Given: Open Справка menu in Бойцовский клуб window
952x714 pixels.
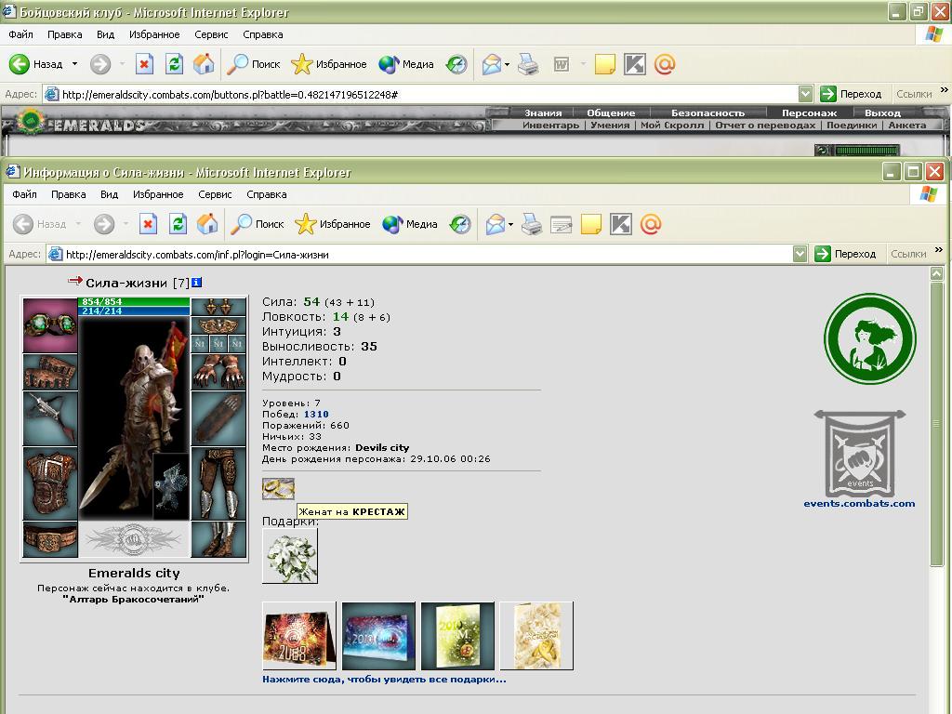Looking at the screenshot, I should 263,34.
